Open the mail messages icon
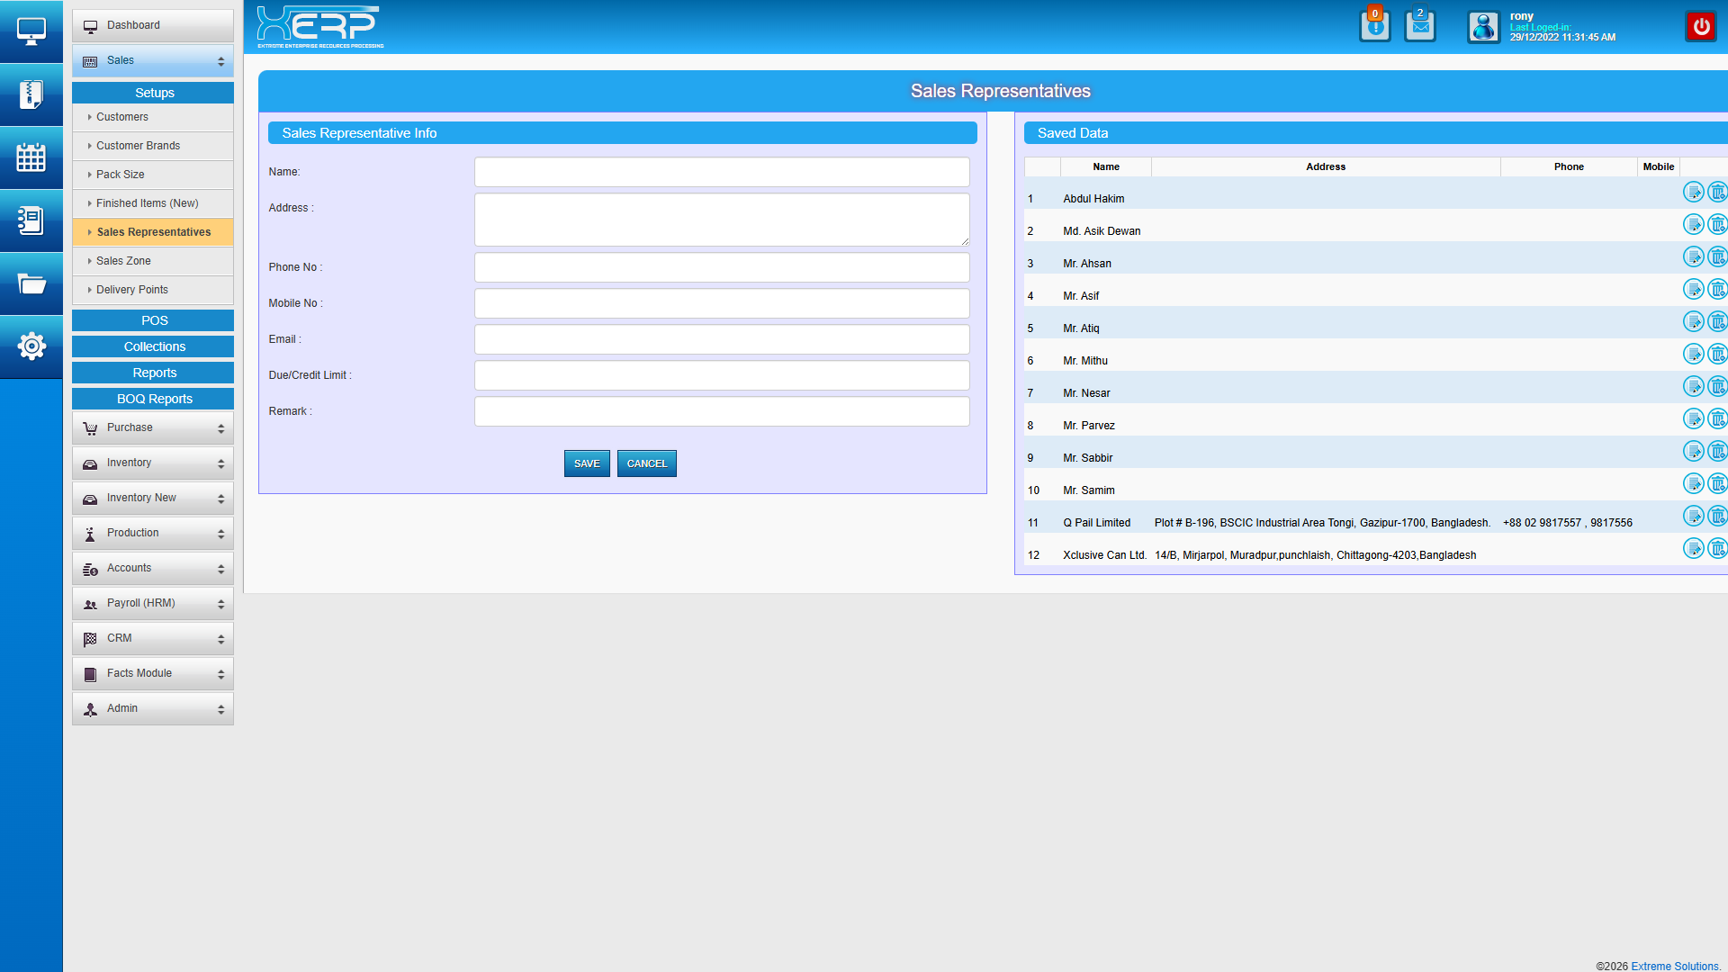1728x972 pixels. tap(1419, 26)
